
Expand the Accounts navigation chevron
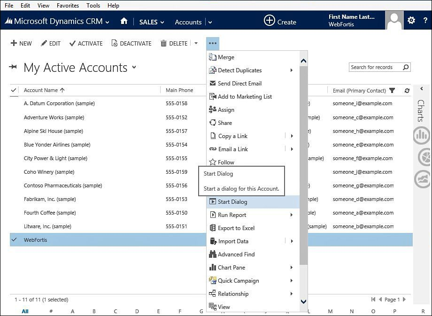210,22
